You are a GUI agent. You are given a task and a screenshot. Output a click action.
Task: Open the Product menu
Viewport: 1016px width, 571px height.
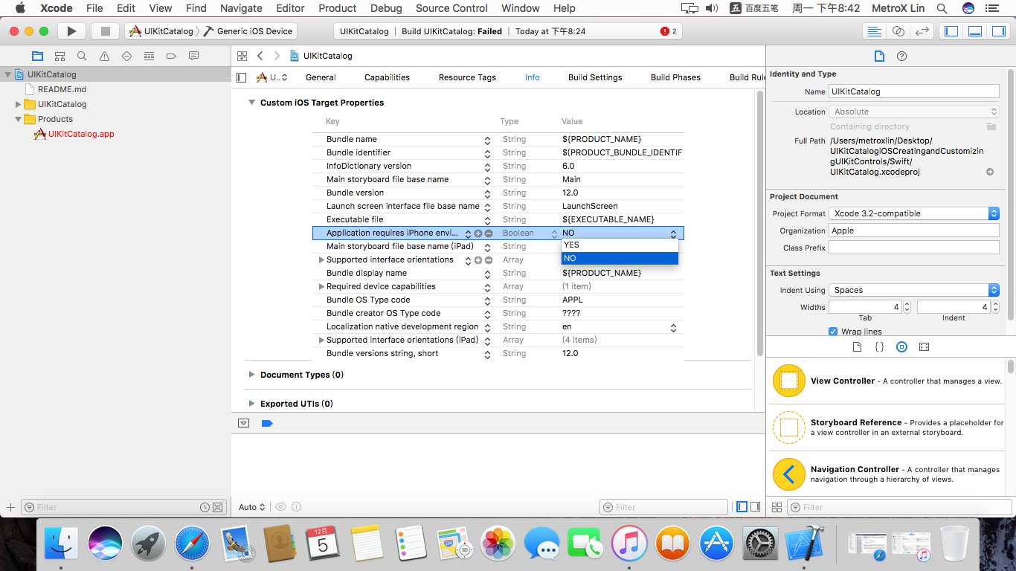[x=337, y=8]
